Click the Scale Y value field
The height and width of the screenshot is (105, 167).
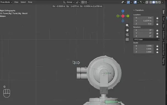tap(143, 49)
